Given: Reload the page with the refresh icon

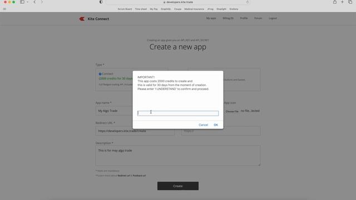Looking at the screenshot, I should tap(248, 2).
